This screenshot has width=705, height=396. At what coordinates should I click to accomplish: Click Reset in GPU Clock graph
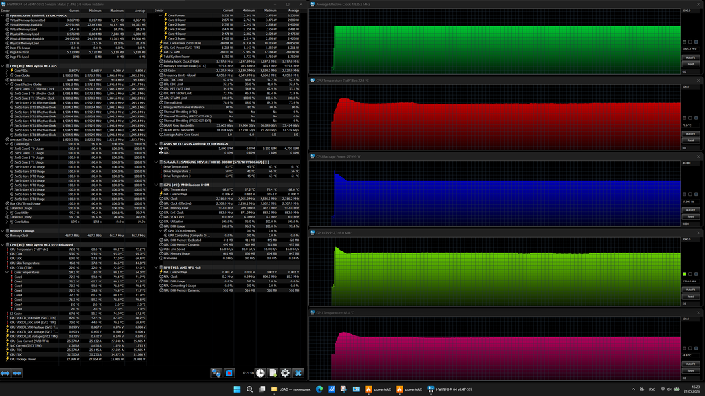click(x=690, y=296)
